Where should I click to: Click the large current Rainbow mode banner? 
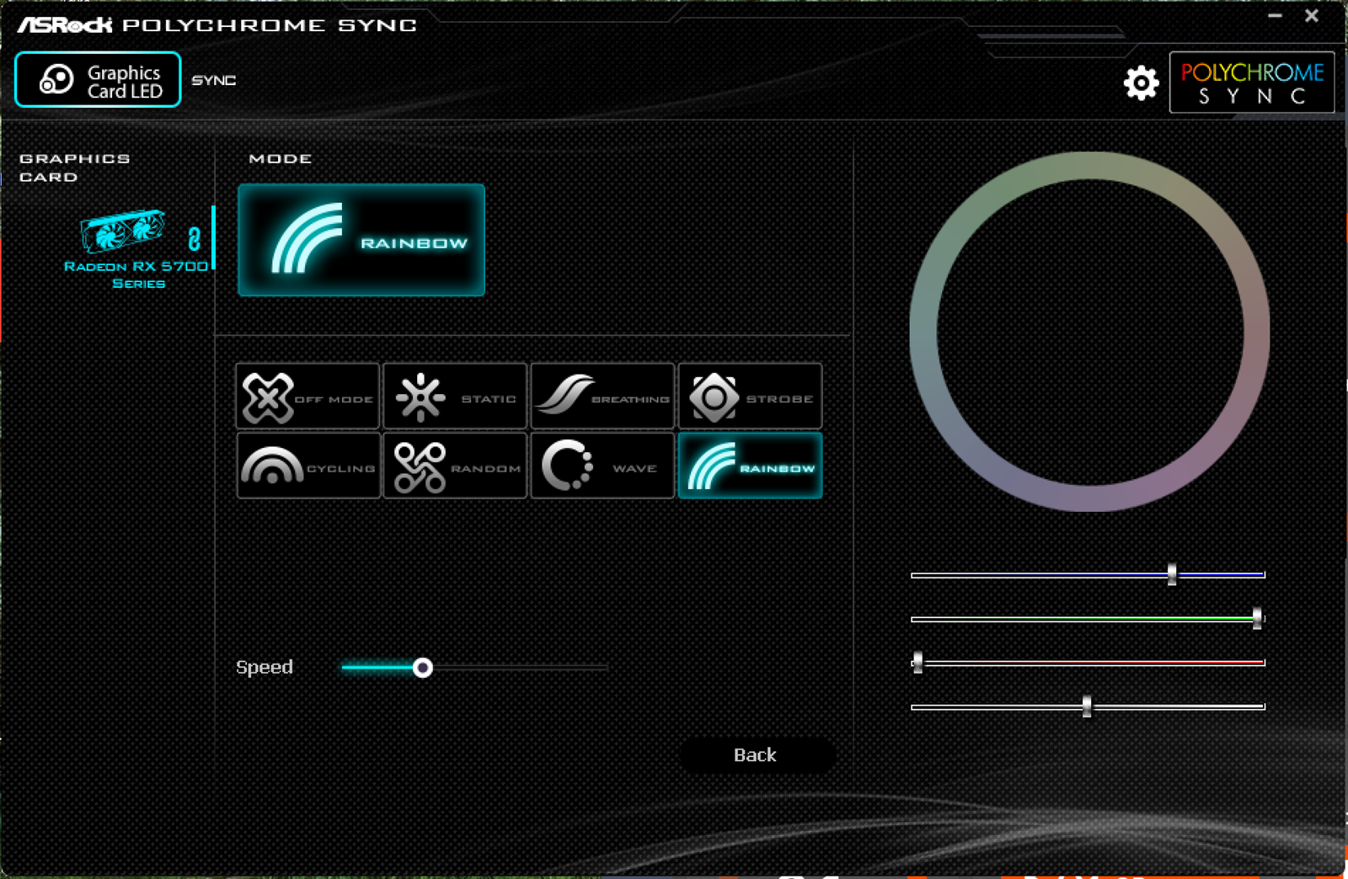(361, 240)
